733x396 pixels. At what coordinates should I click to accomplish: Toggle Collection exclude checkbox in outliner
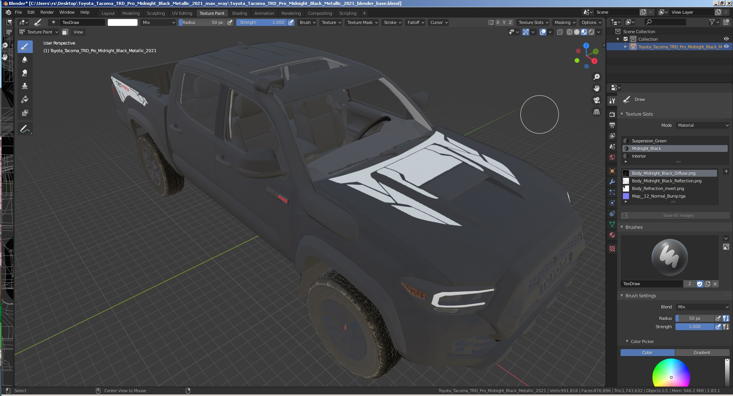tap(625, 39)
